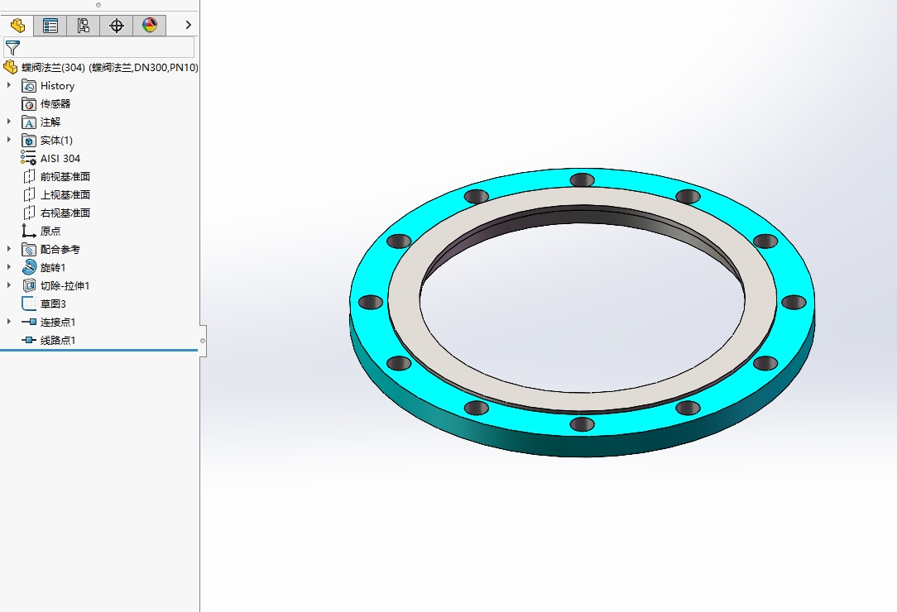Select the 前视基准面 plane icon
The height and width of the screenshot is (612, 897).
coord(29,177)
